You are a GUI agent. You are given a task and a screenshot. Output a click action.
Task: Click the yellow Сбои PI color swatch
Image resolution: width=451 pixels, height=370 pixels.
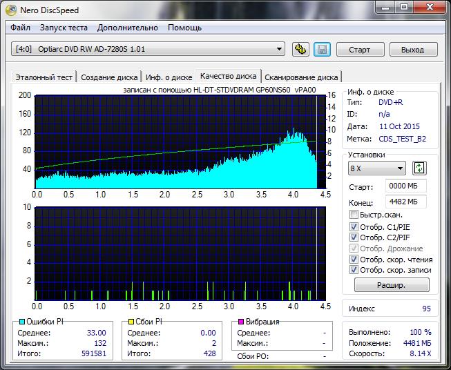[132, 322]
